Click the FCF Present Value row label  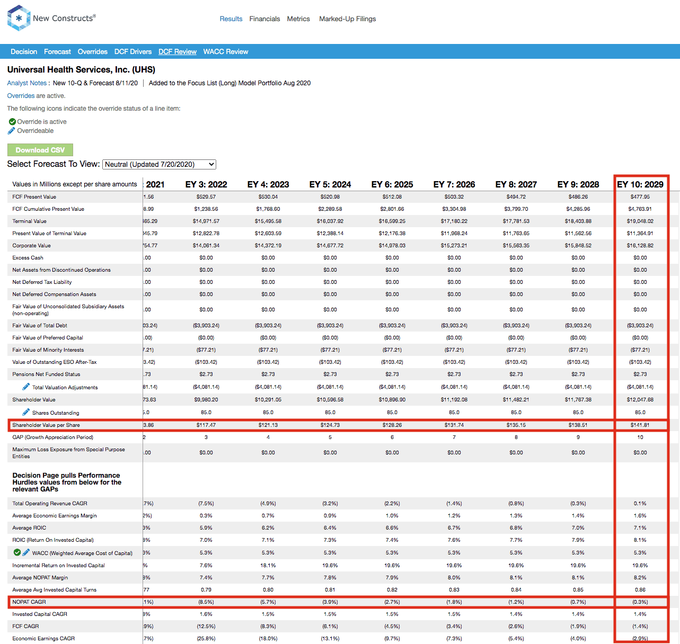pyautogui.click(x=34, y=197)
